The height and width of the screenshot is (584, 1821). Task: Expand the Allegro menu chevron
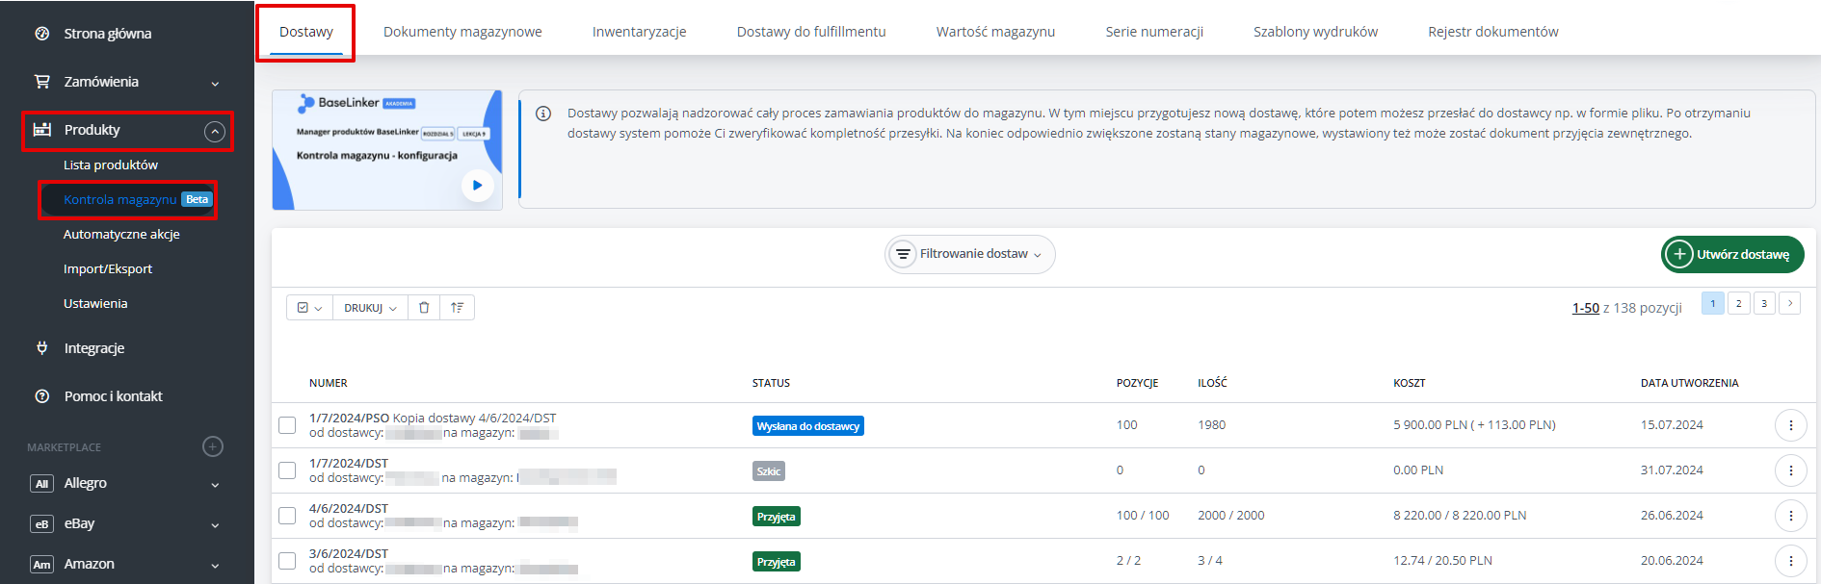[x=215, y=485]
